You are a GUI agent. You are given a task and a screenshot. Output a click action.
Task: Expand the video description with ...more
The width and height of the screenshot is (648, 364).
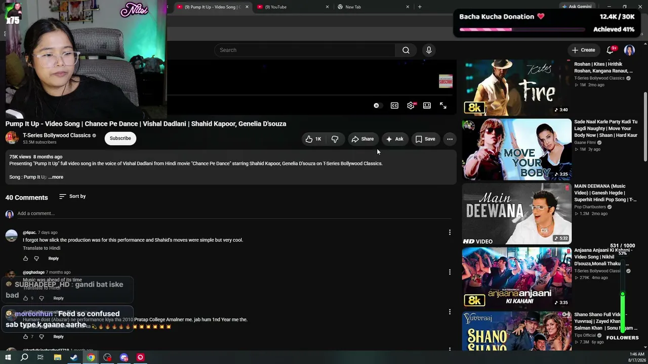[x=56, y=177]
